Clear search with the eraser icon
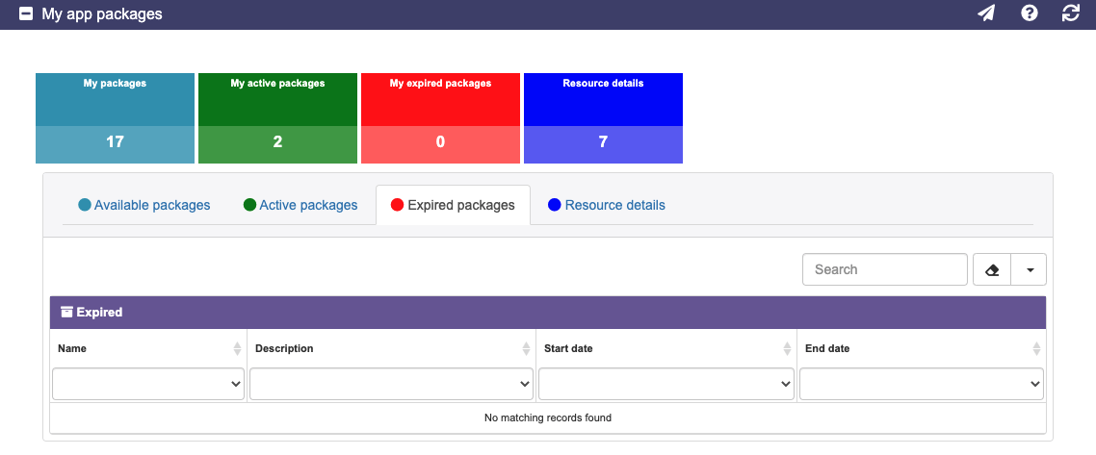Screen dimensions: 1096x455 pos(992,269)
